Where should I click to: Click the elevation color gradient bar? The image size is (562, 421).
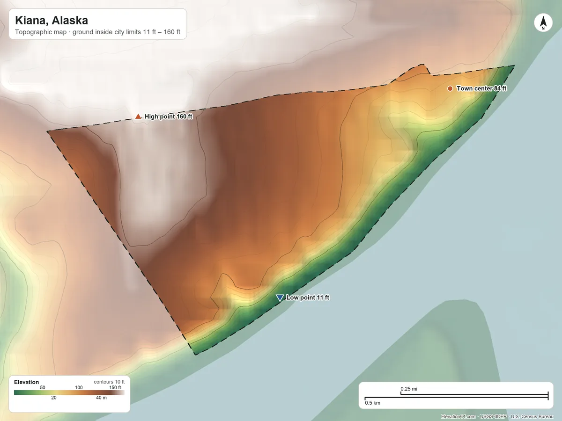pyautogui.click(x=69, y=392)
